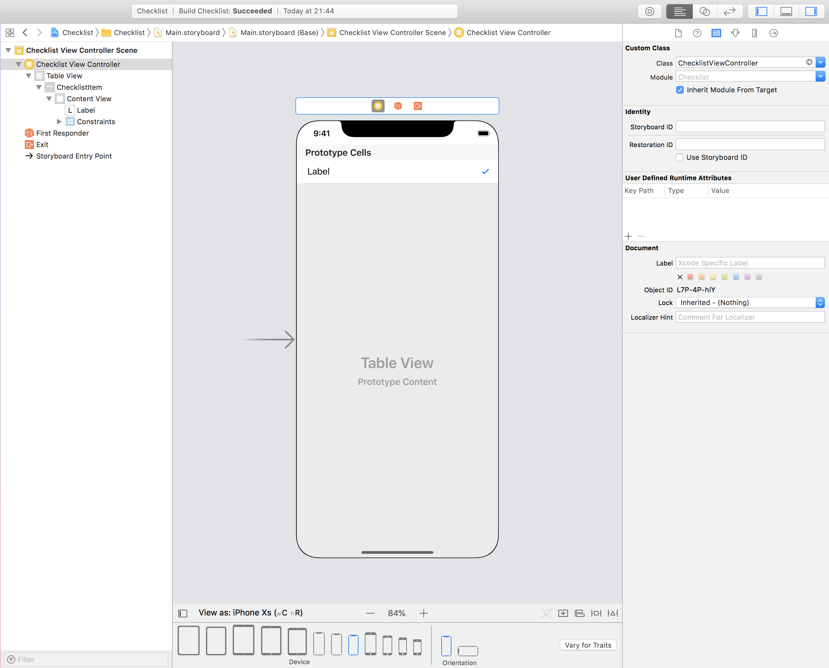Open the Attributes inspector icon

click(x=735, y=33)
